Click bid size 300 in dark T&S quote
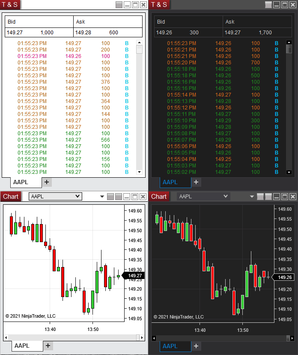Screen dimensions: 298x355 194,33
